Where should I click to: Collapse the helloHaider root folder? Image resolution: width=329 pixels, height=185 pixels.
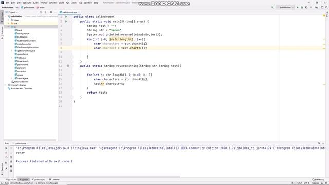pos(6,16)
